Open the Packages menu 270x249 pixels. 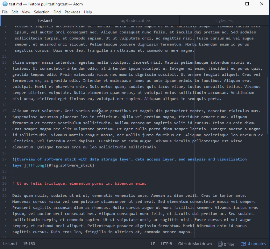(72, 12)
